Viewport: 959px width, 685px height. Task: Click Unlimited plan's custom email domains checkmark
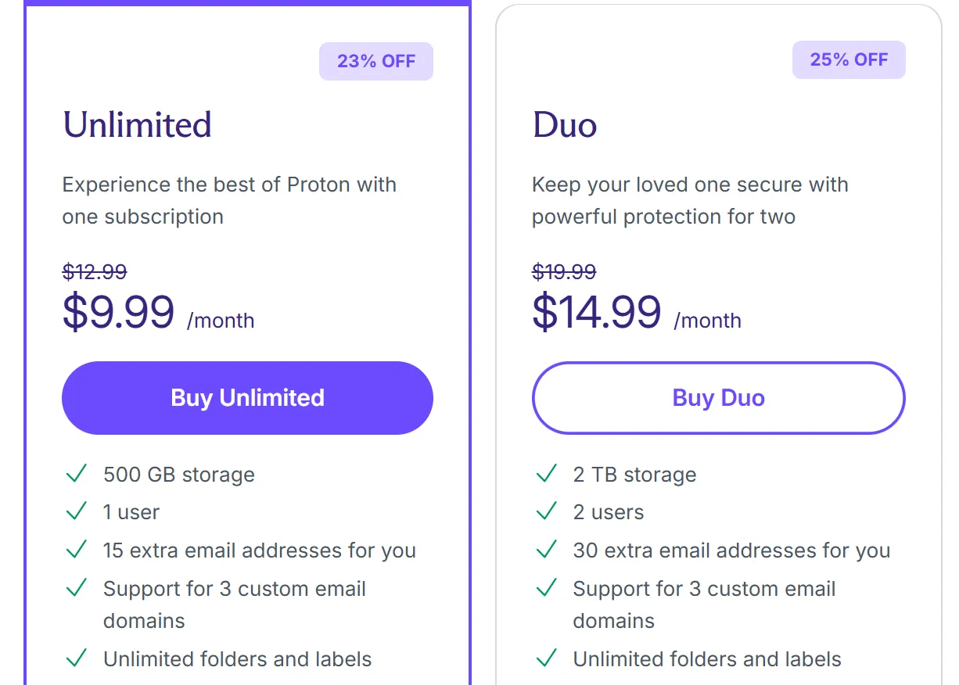click(x=77, y=588)
